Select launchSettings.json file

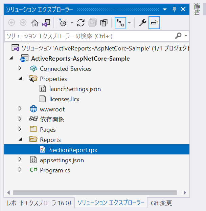75,89
